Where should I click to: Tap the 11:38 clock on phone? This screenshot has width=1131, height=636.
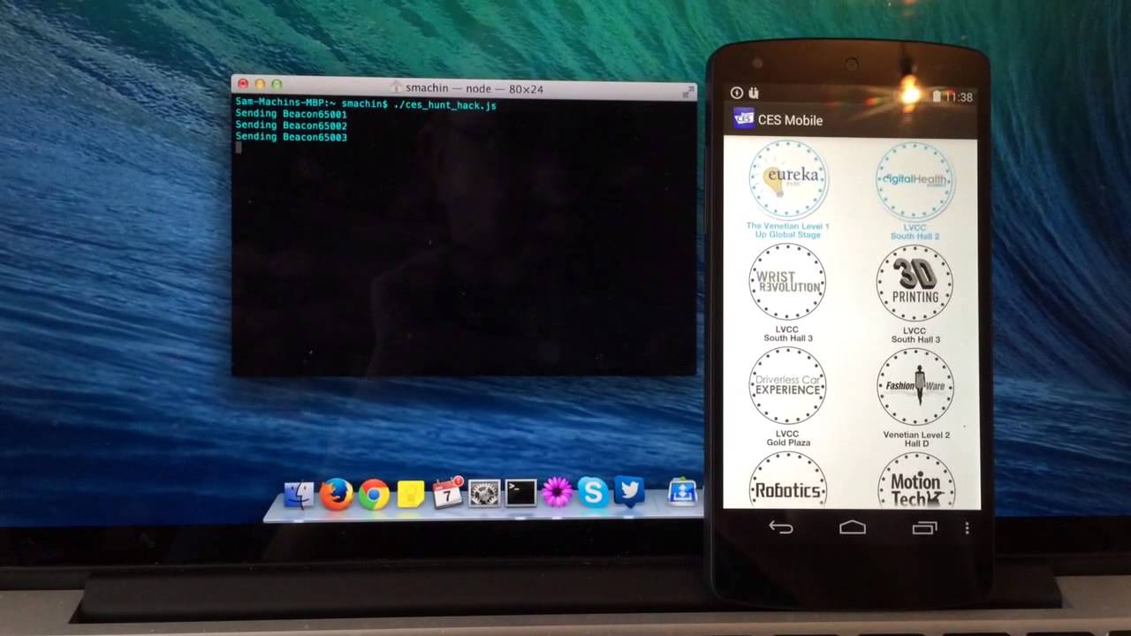coord(959,98)
